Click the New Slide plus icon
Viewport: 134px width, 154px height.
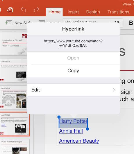8,23
